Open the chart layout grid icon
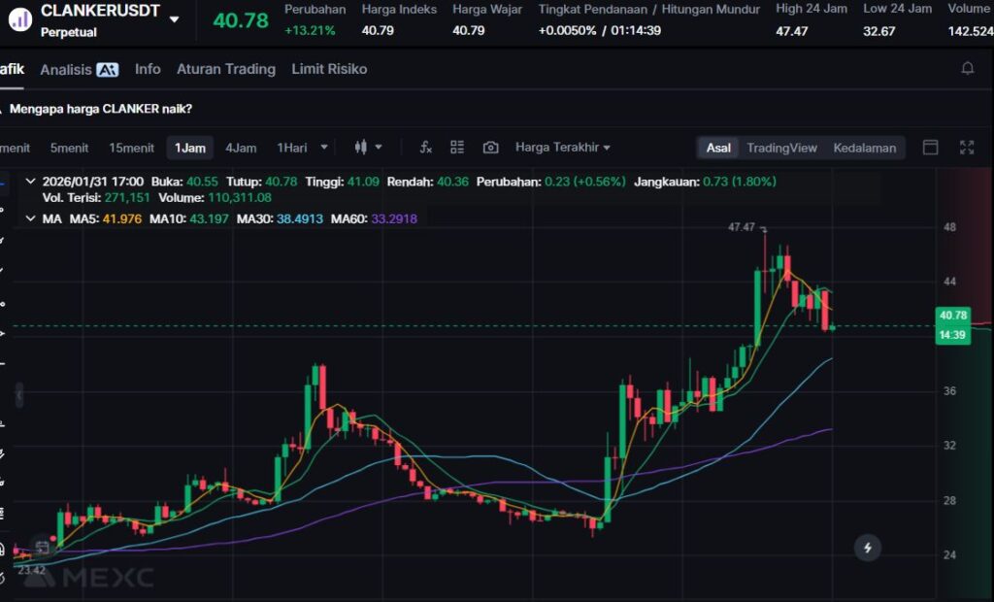 click(x=457, y=148)
